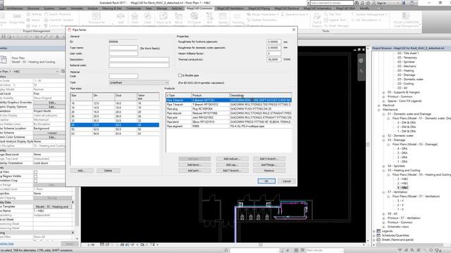
Task: Click Add Flange button
Action: [x=269, y=164]
